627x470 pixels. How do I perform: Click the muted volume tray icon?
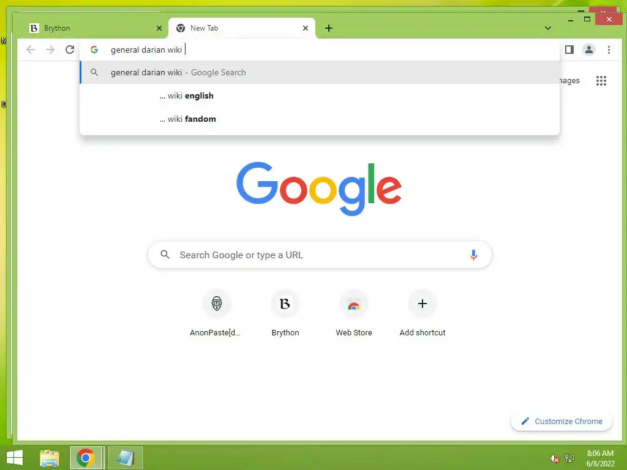point(554,458)
